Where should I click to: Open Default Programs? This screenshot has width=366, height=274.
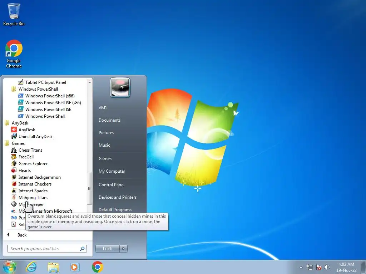pyautogui.click(x=115, y=210)
